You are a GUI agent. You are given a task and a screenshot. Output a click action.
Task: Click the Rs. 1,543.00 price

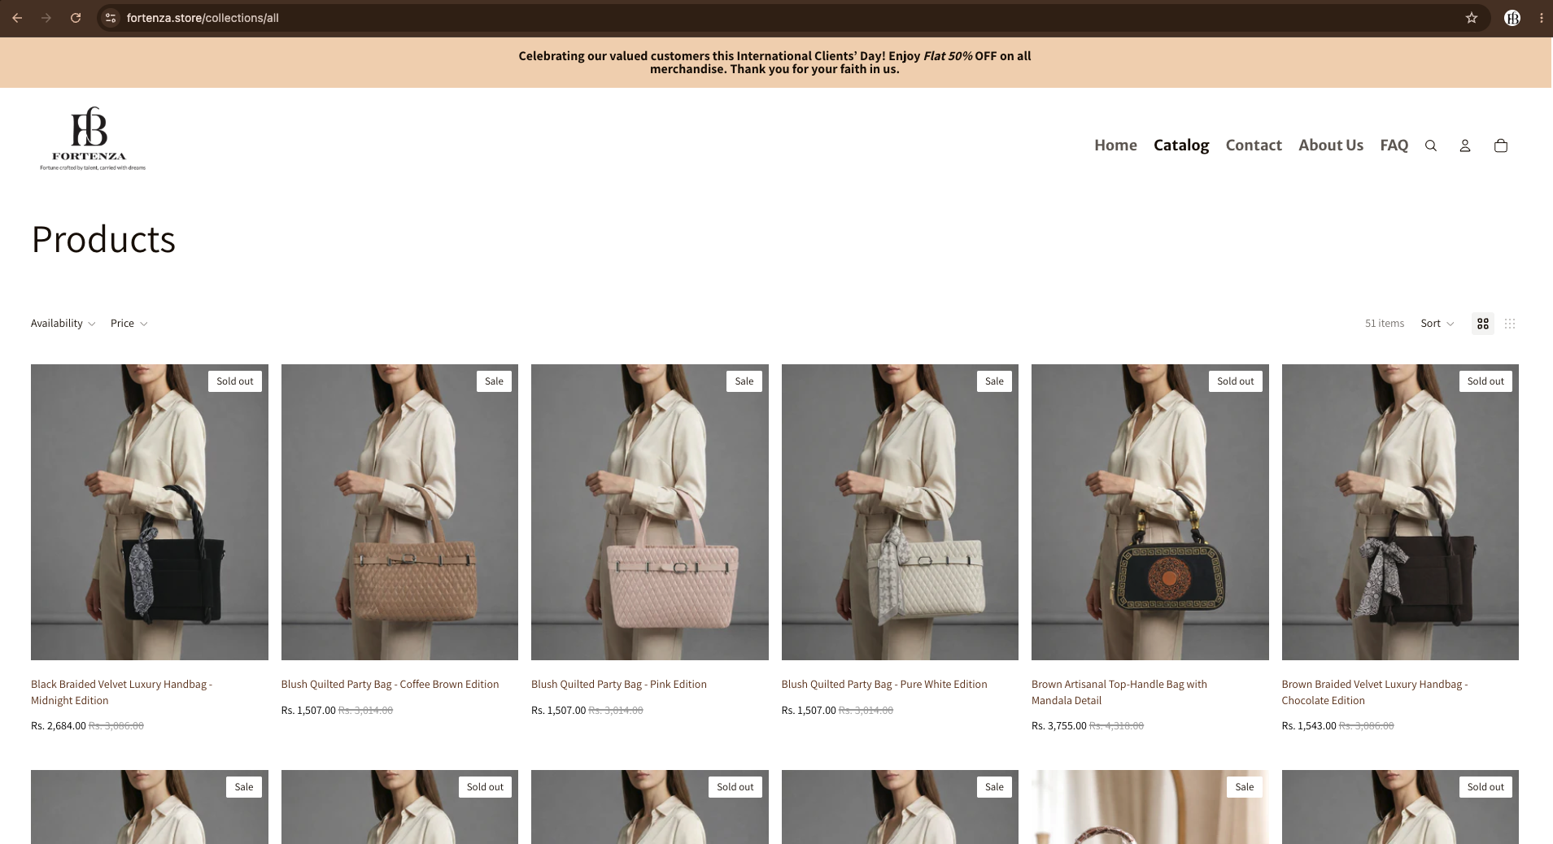1309,726
